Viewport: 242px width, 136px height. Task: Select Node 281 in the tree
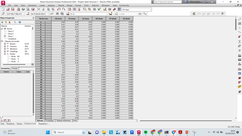[x=15, y=56]
